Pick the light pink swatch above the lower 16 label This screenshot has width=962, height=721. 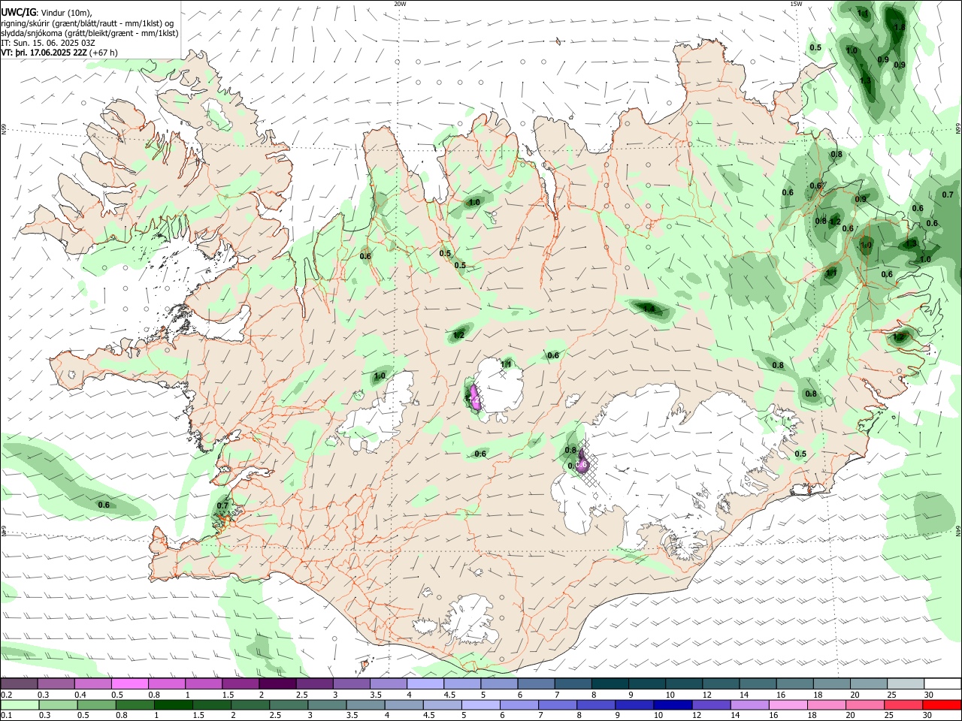point(788,704)
